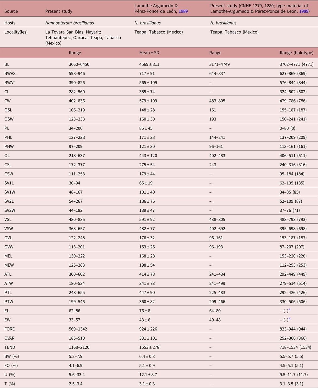Select the 'TEND' row label
The image size is (318, 388).
coord(10,347)
